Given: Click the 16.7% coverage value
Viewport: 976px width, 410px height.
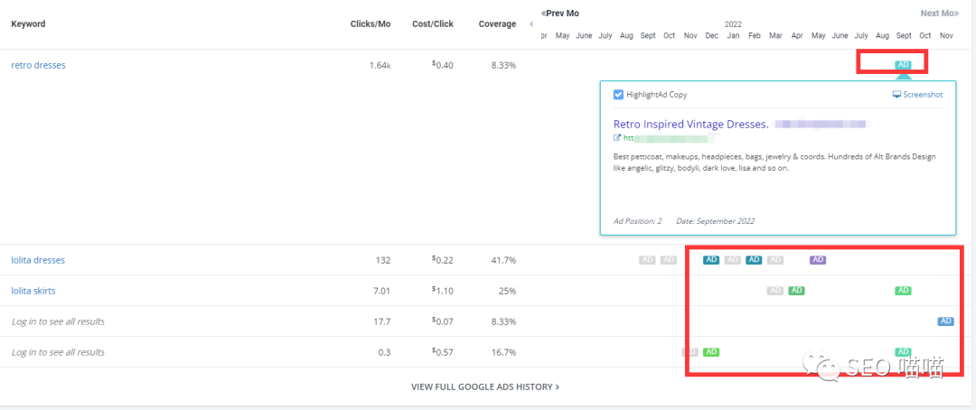Looking at the screenshot, I should pos(502,353).
